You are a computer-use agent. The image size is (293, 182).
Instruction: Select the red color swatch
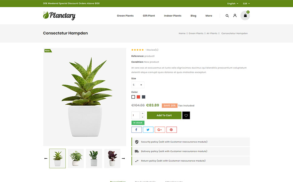coord(138,97)
